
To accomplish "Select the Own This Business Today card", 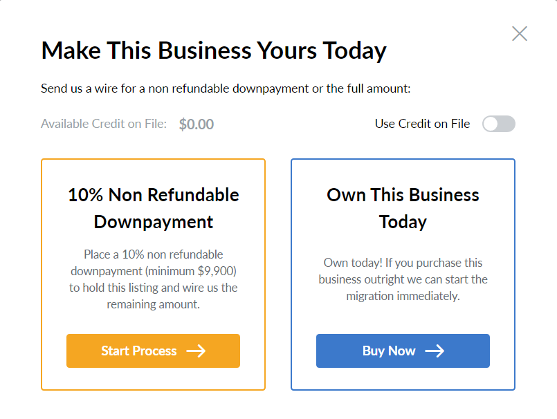I will [403, 273].
